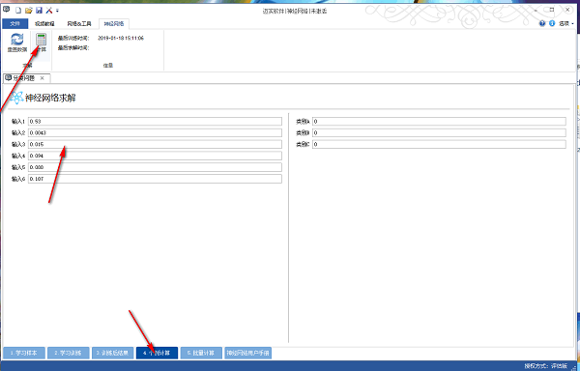The height and width of the screenshot is (371, 580).
Task: Click the 授权方式 status bar text
Action: pos(545,366)
